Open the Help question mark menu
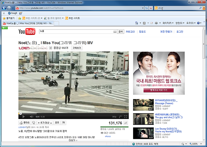This screenshot has width=207, height=147. pos(199,23)
